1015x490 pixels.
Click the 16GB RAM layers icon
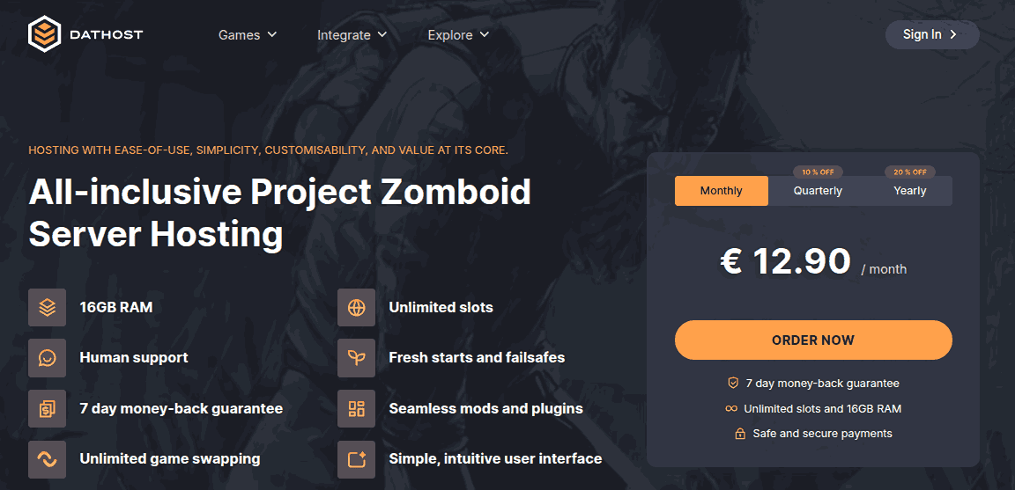(x=48, y=308)
